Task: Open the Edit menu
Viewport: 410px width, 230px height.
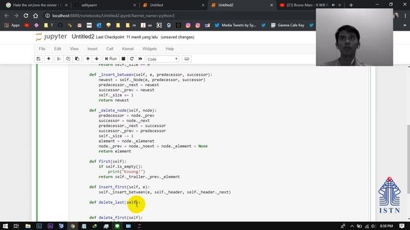Action: click(58, 49)
